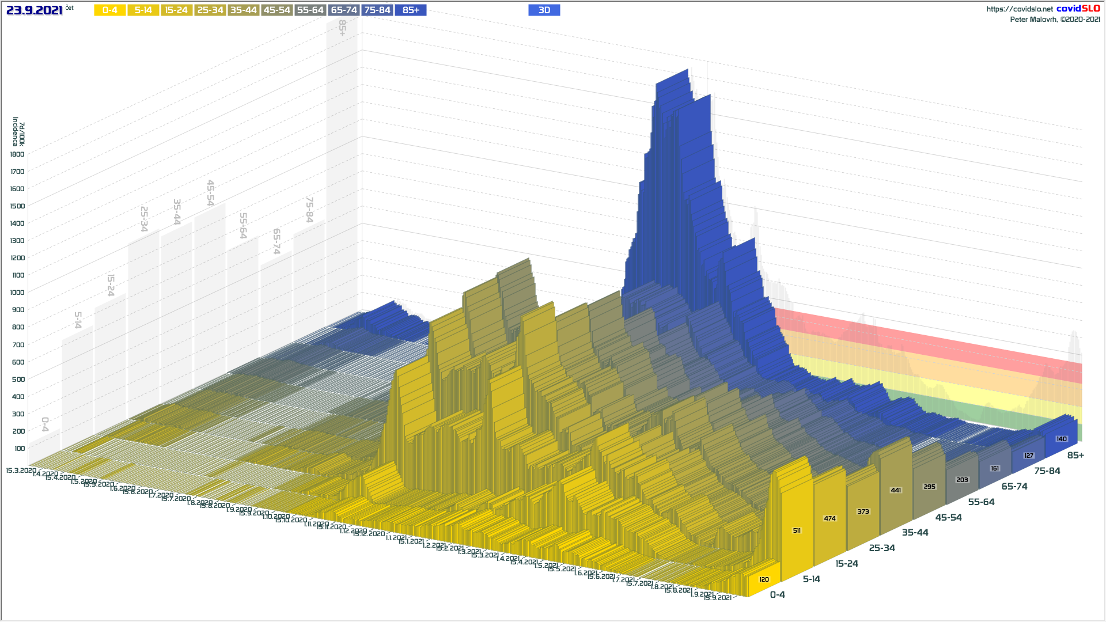Screen dimensions: 1106x622
Task: Click the covidSLO logo
Action: (x=1078, y=9)
